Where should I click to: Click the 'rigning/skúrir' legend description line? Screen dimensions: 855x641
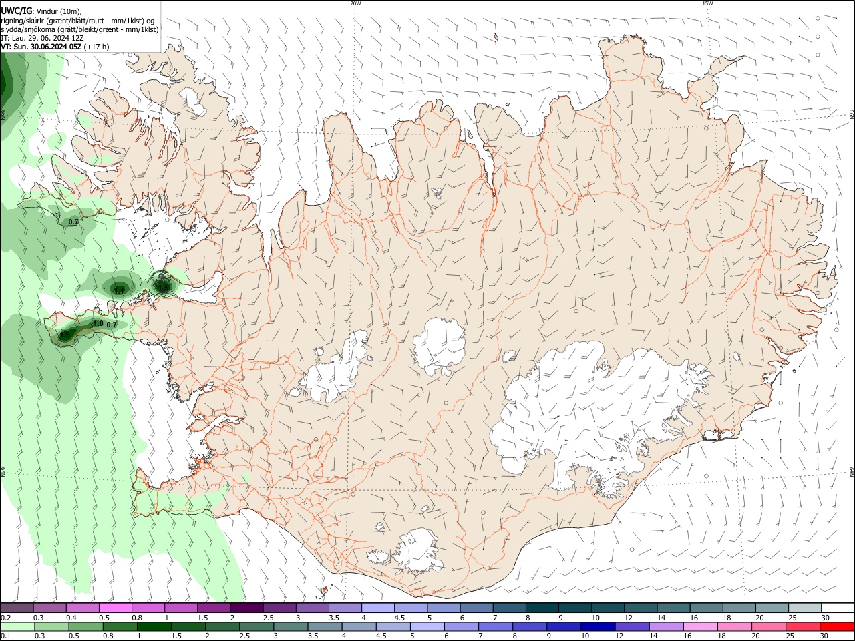77,21
